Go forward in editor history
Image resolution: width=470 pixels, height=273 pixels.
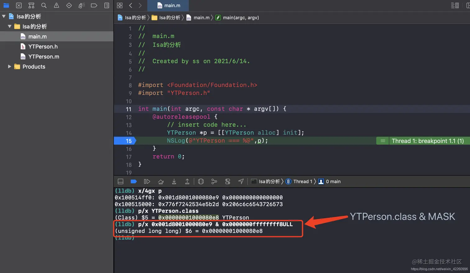pos(140,5)
